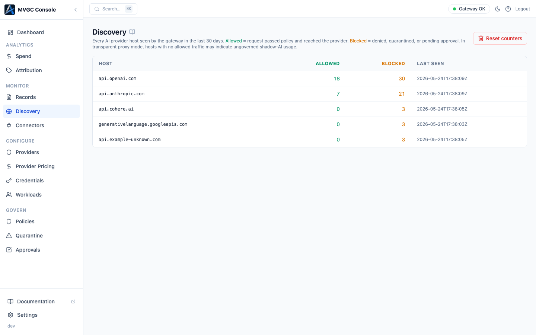This screenshot has height=335, width=536.
Task: Click blocked count 21 for anthropic
Action: pyautogui.click(x=402, y=94)
